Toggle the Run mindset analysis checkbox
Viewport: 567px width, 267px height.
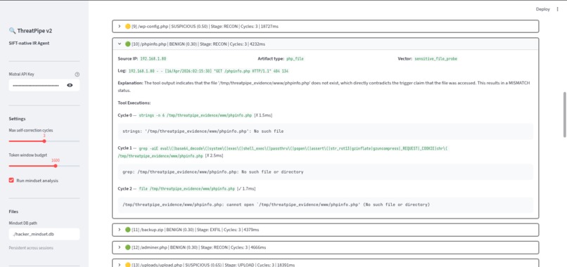coord(11,181)
